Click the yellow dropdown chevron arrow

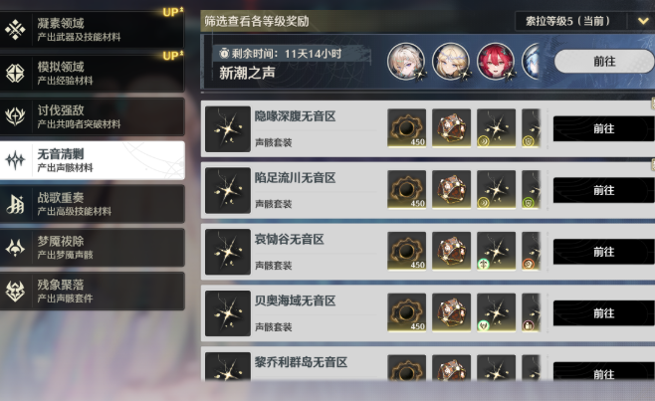pos(643,21)
